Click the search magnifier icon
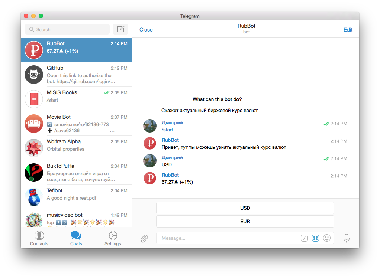 [32, 29]
